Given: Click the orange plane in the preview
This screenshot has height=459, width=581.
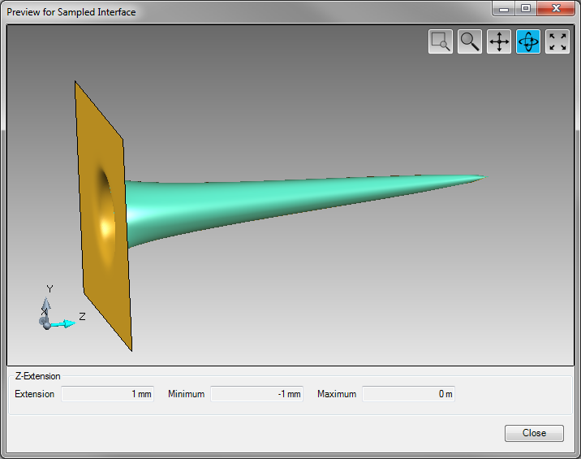Looking at the screenshot, I should tap(103, 215).
